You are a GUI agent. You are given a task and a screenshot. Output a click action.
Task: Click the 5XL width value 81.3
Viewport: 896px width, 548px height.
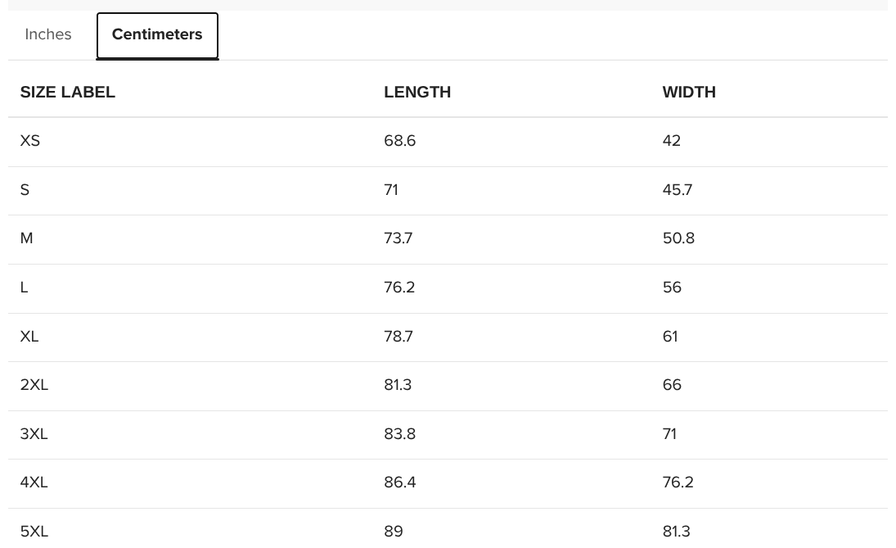676,532
